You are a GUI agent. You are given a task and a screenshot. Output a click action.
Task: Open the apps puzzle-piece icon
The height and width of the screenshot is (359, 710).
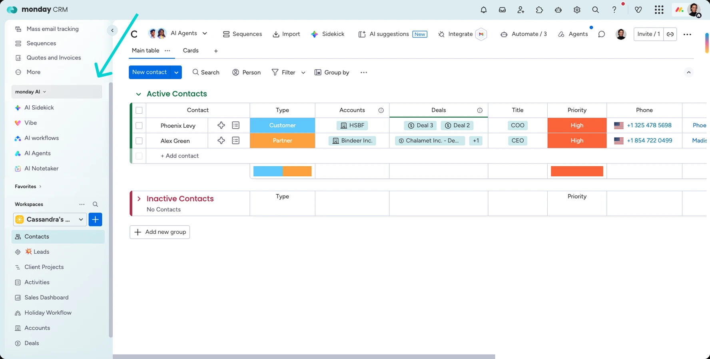point(539,10)
